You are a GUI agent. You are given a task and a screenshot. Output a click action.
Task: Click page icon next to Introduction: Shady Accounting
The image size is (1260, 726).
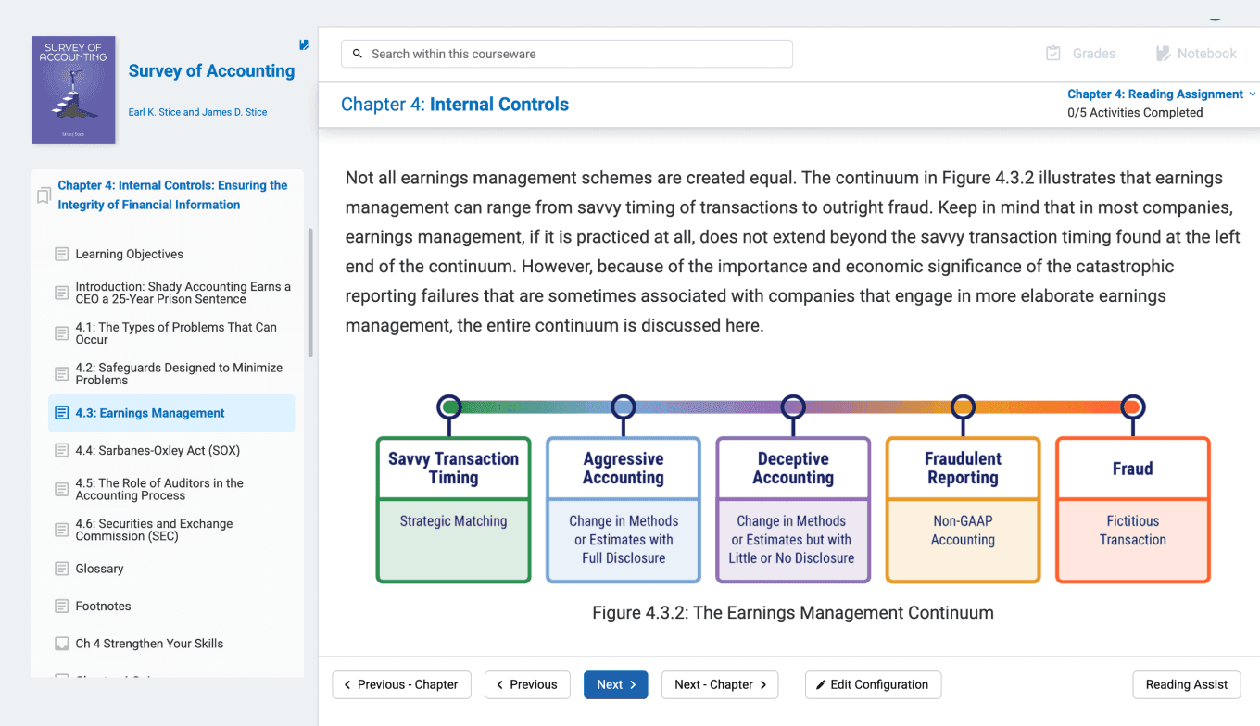(x=62, y=293)
